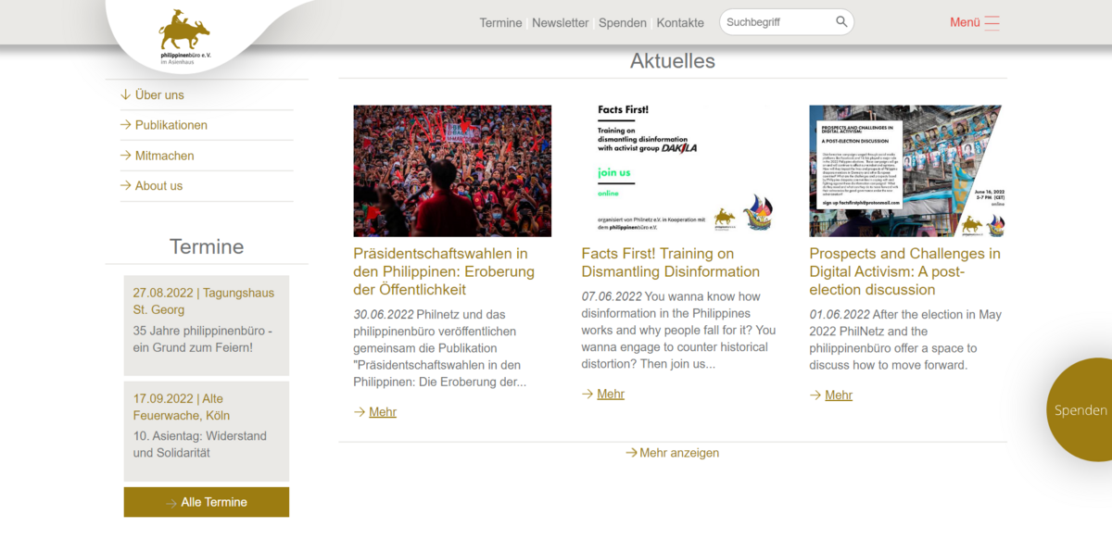
Task: Click the round Spenden floating button
Action: tap(1080, 409)
